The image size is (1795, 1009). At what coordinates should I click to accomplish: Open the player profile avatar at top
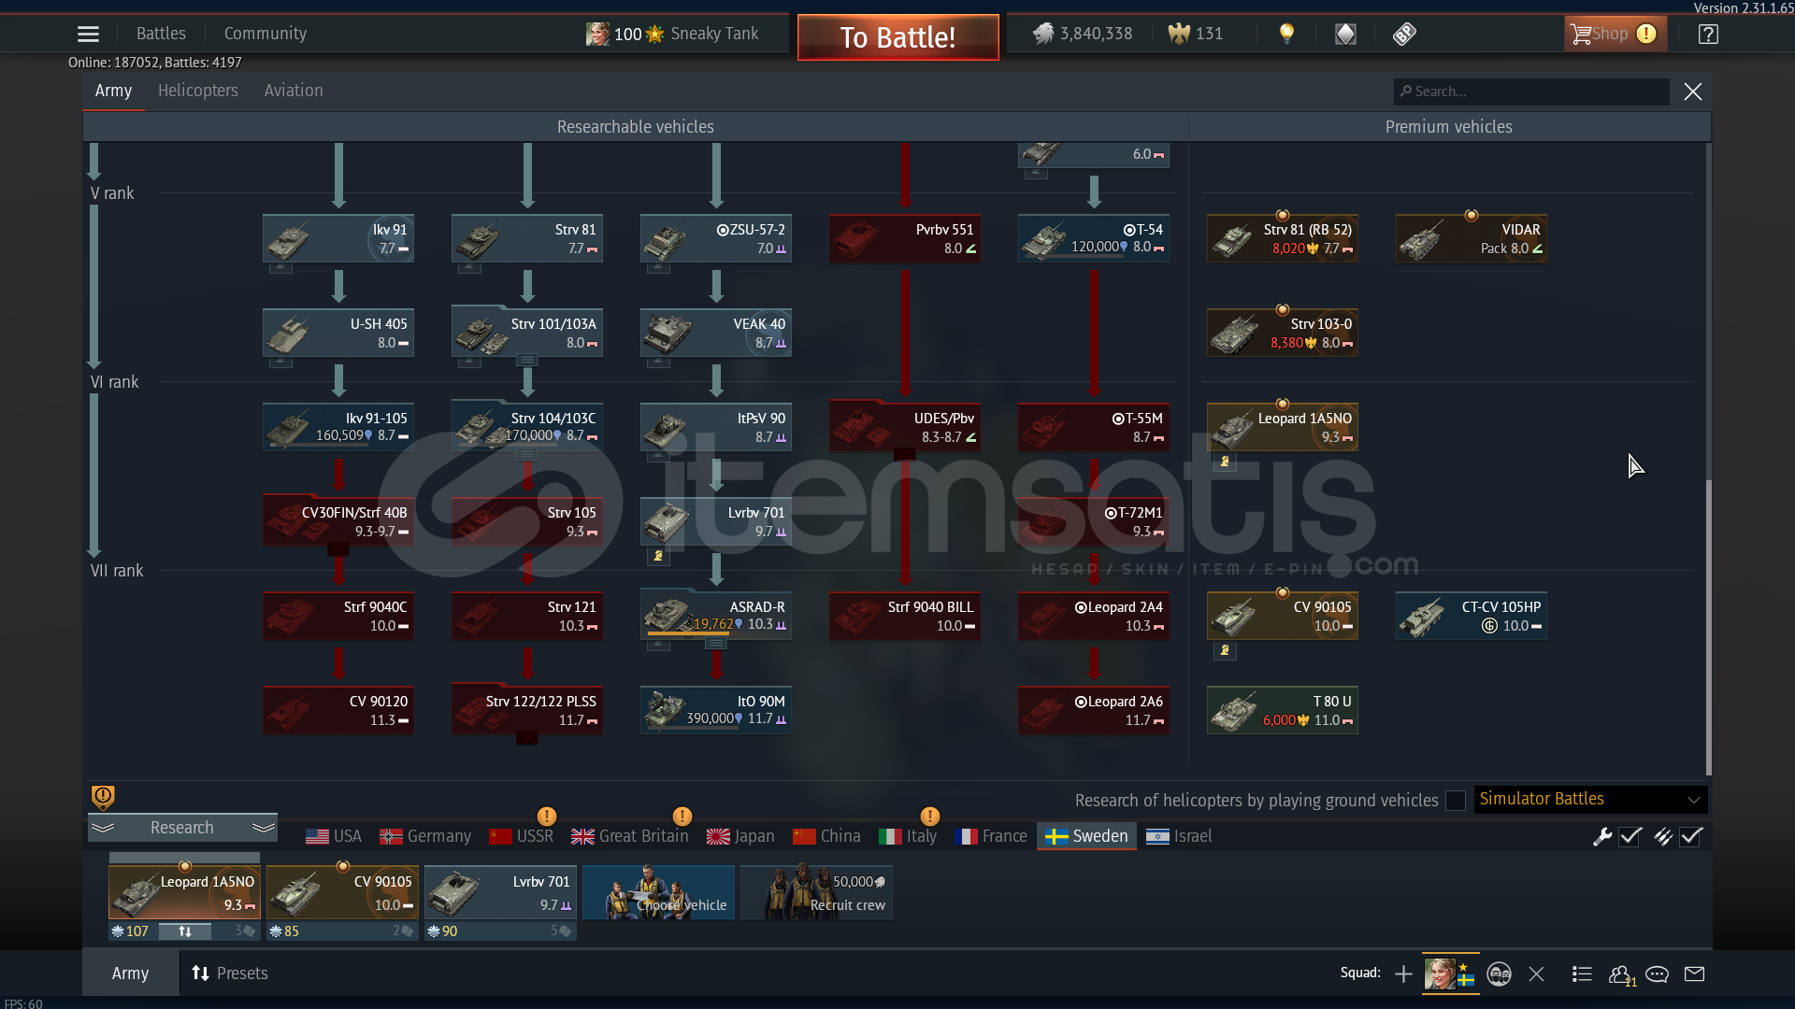597,35
